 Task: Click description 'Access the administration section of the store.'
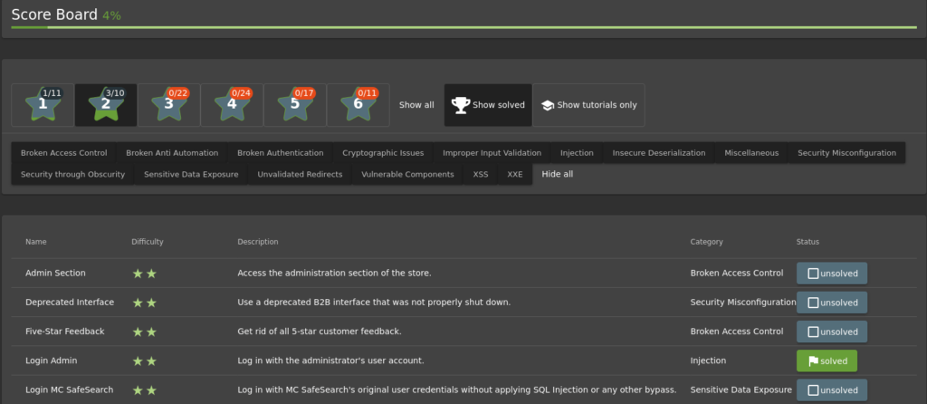[x=335, y=274]
